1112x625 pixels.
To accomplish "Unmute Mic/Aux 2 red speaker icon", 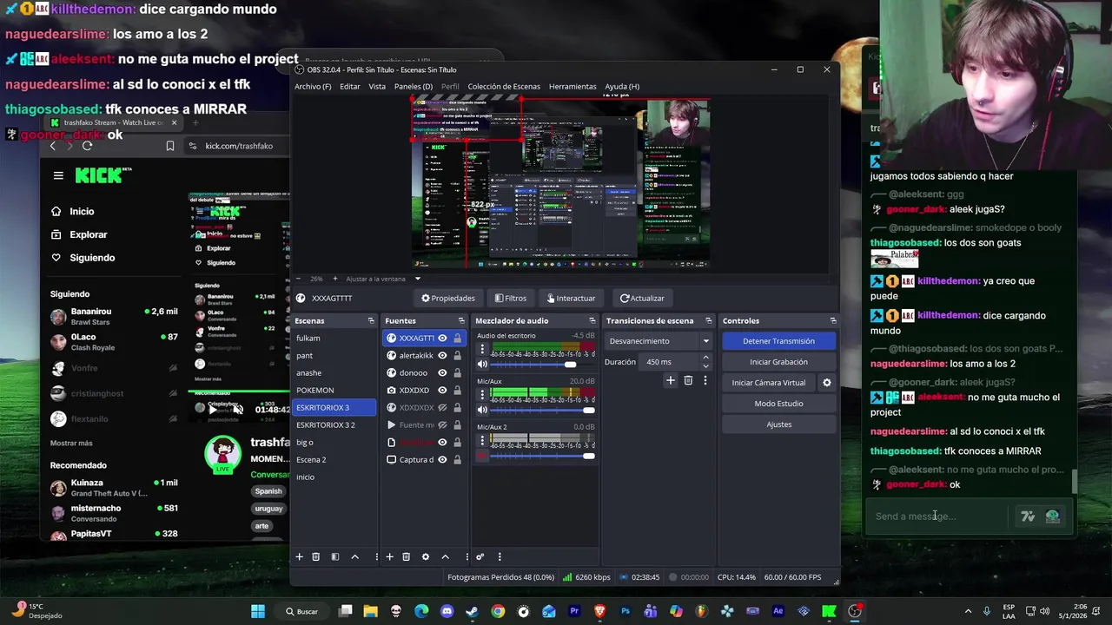I will (482, 456).
